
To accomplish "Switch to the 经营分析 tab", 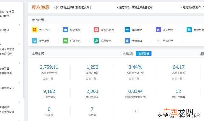I will (x=144, y=54).
